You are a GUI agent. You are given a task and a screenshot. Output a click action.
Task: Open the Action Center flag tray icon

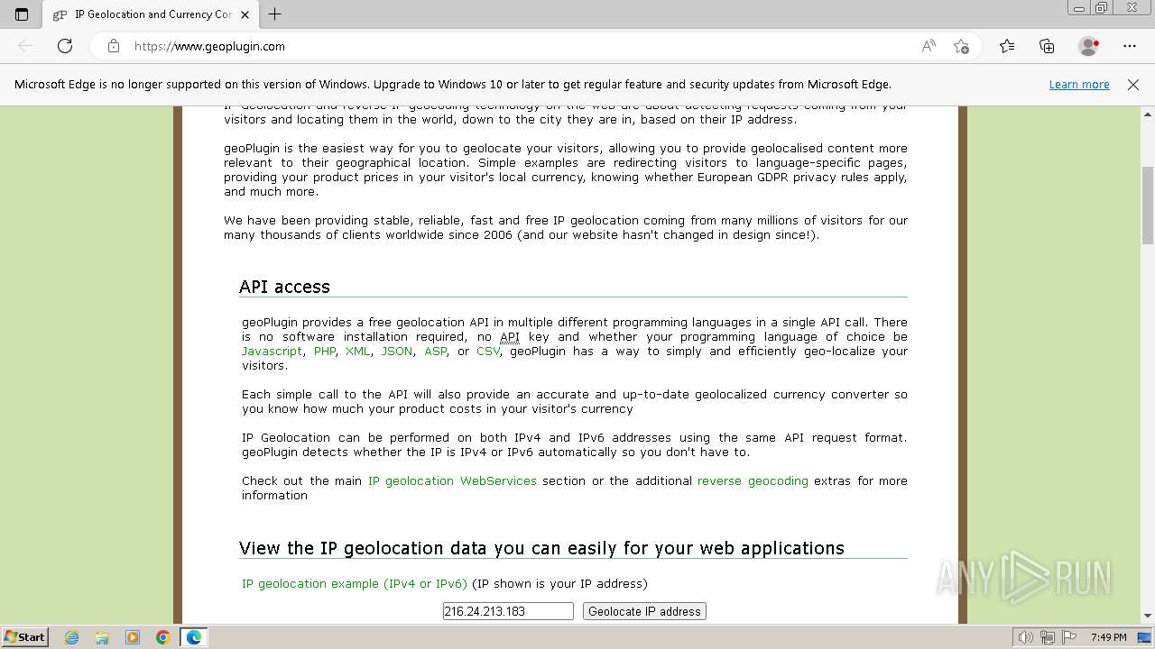click(1067, 637)
